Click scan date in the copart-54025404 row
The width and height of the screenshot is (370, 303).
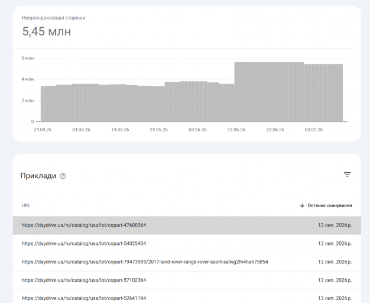[335, 244]
